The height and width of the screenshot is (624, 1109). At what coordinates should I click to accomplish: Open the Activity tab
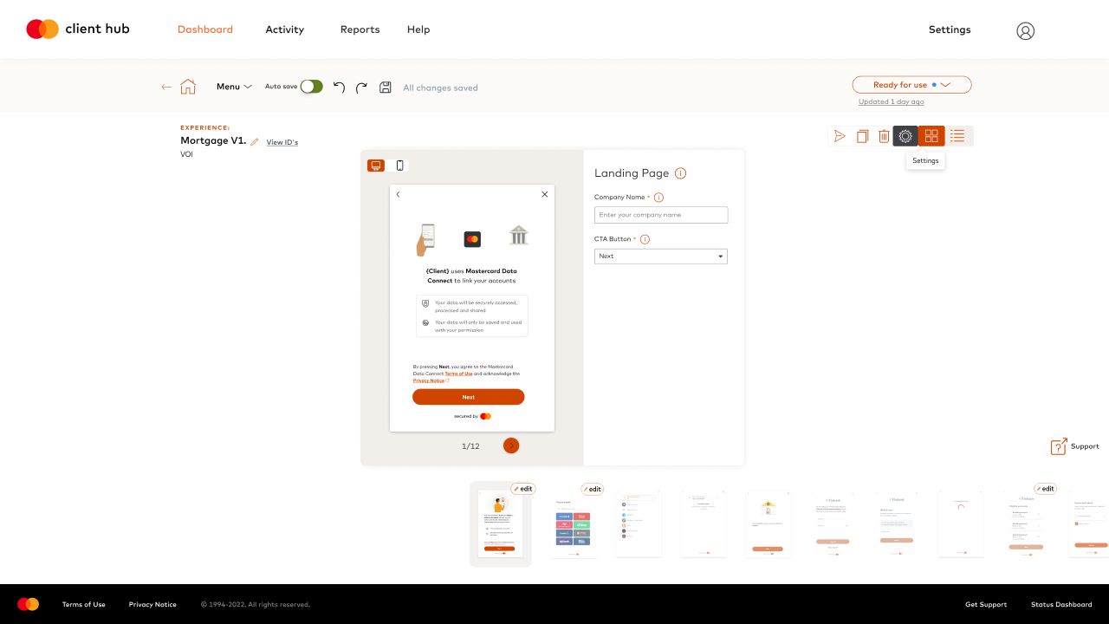click(x=284, y=29)
